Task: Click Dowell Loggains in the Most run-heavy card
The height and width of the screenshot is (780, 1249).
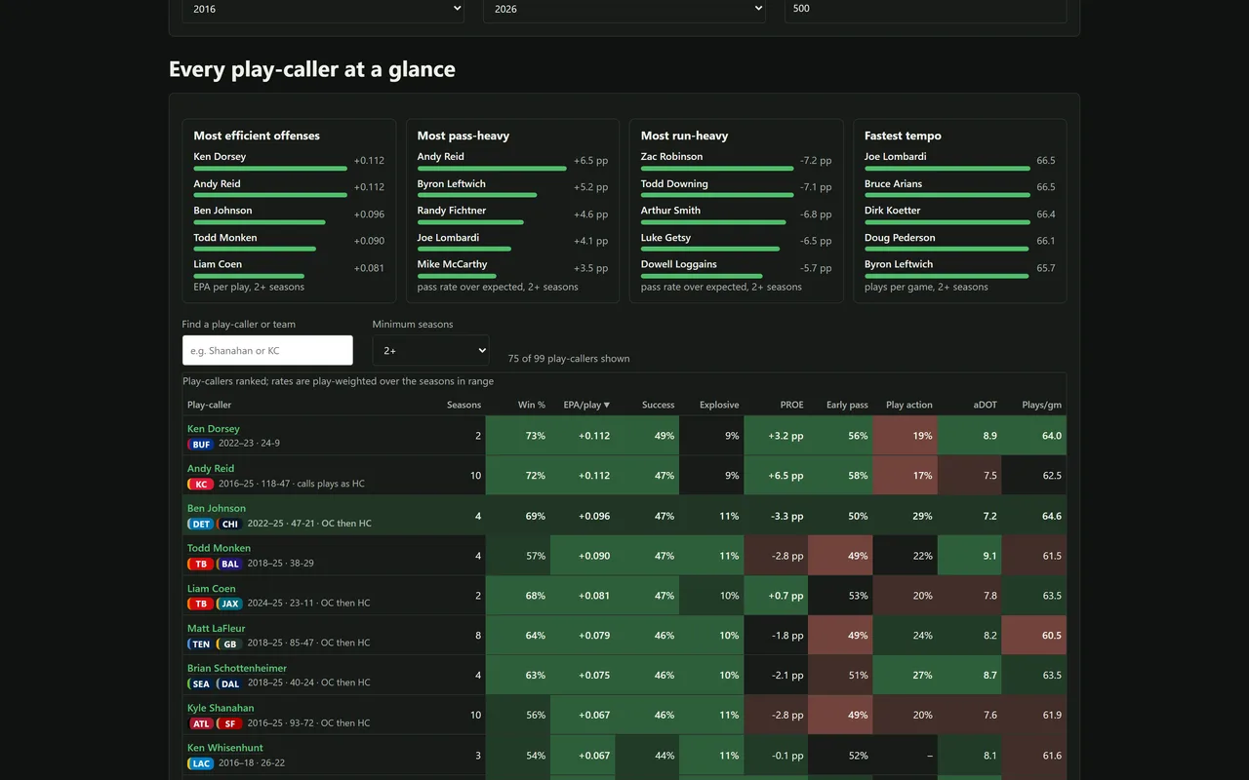Action: coord(679,264)
